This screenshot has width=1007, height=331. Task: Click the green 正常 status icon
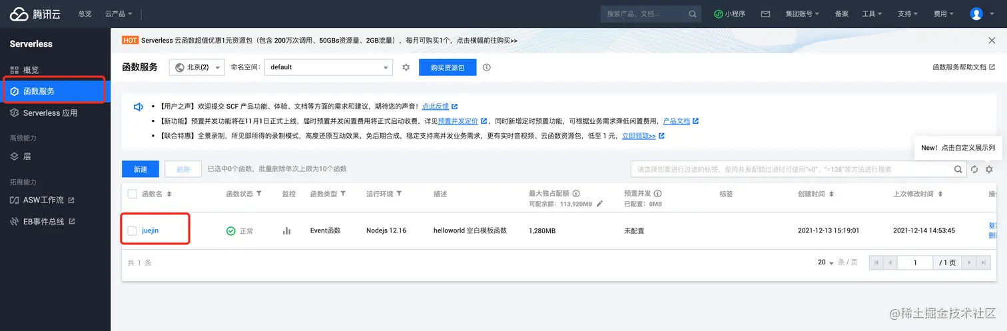(230, 230)
